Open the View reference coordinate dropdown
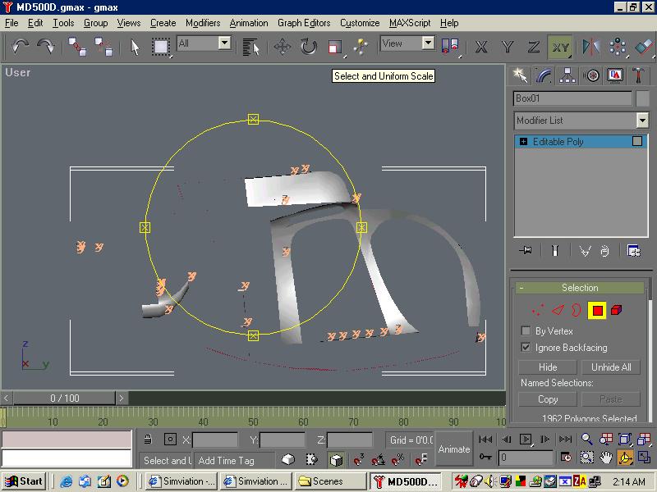The image size is (657, 492). pos(428,43)
